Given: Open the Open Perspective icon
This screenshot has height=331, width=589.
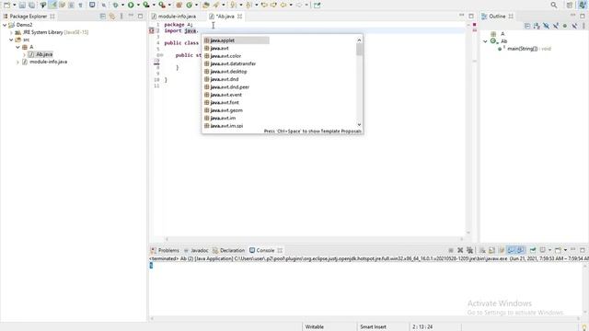Looking at the screenshot, I should [x=570, y=5].
